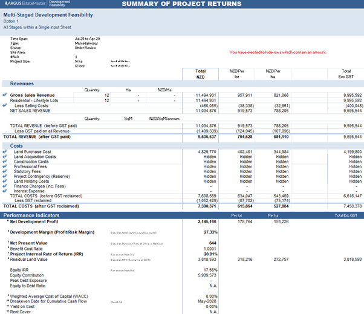
Task: Select Development Margin value 27.33%
Action: [x=210, y=232]
